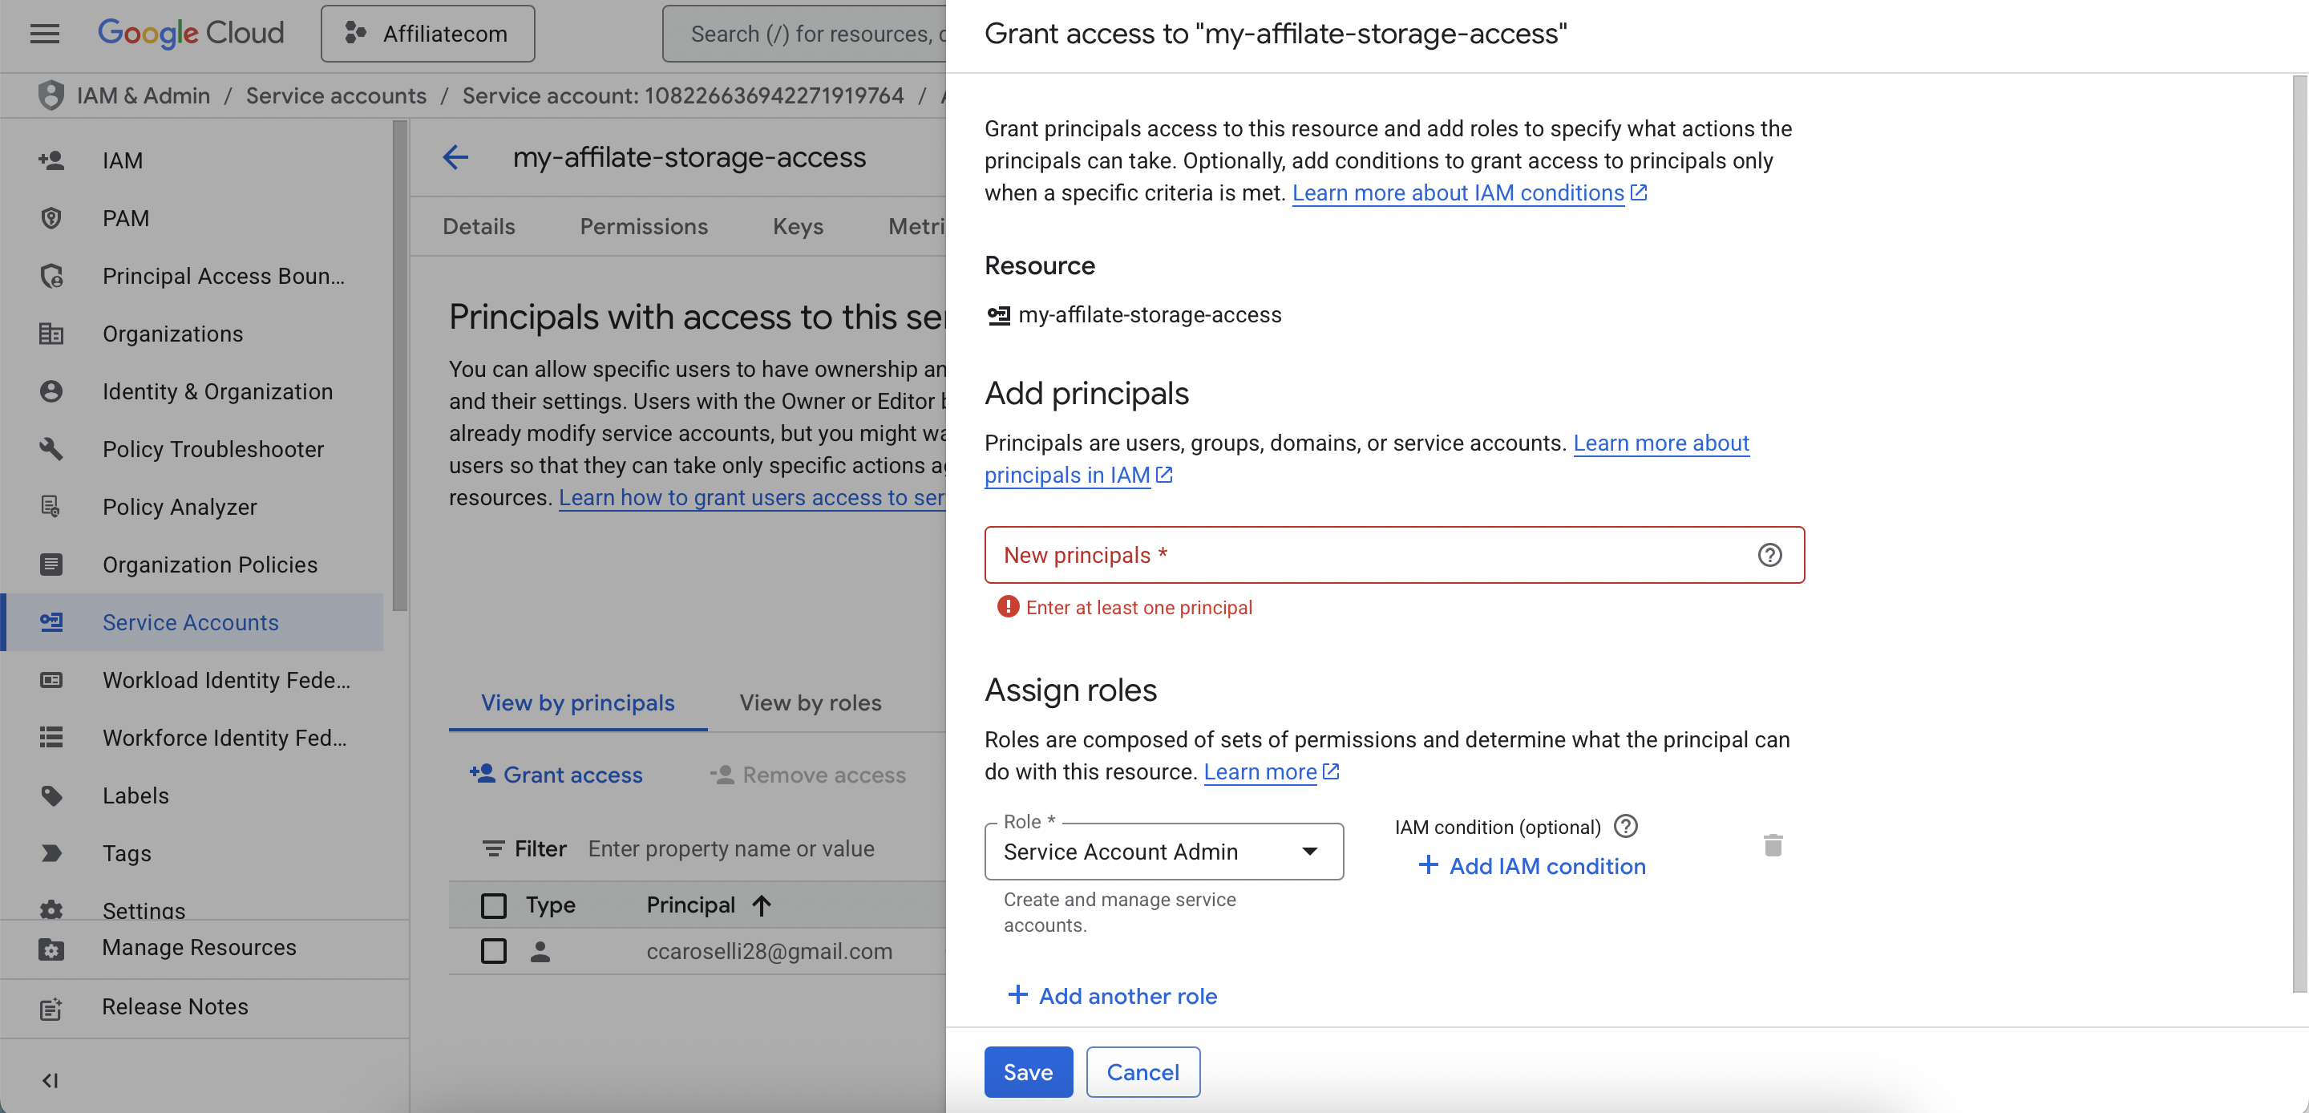The width and height of the screenshot is (2309, 1113).
Task: Open the Permissions tab
Action: [644, 226]
